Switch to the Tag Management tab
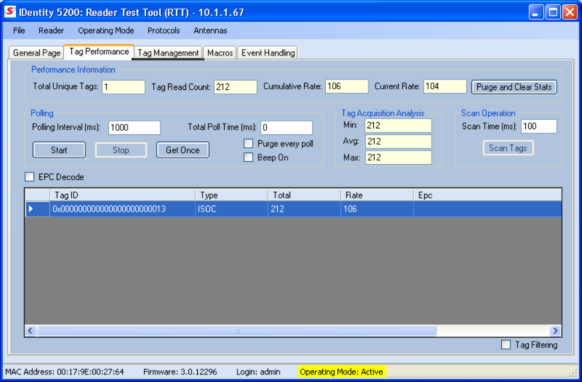582x382 pixels. (168, 53)
